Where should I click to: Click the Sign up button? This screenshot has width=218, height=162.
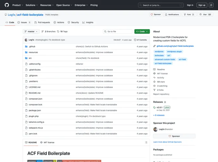[x=202, y=5]
